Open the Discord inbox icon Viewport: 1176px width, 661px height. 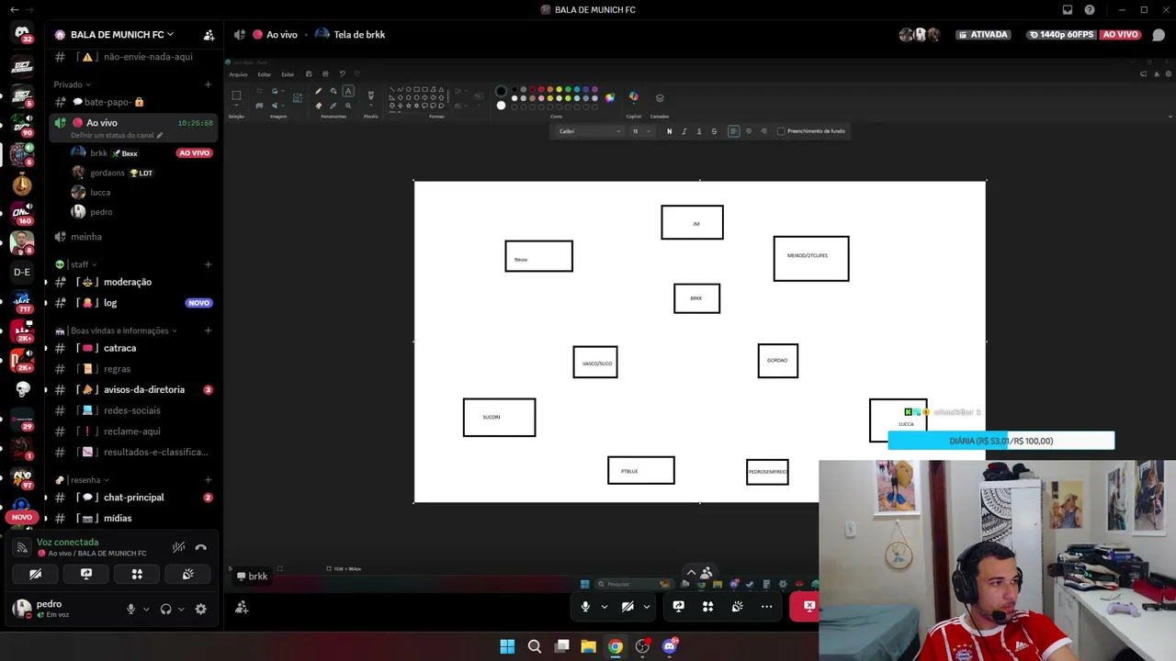coord(1068,10)
